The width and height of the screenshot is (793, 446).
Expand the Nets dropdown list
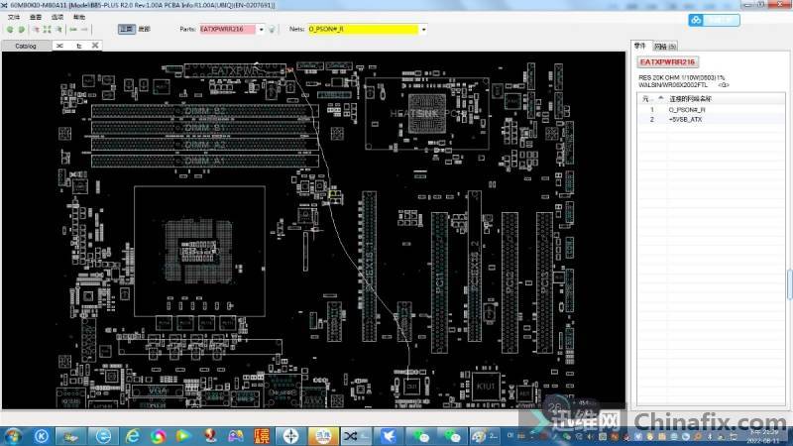coord(423,30)
